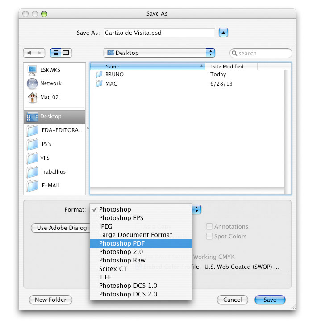317x325 pixels.
Task: Switch to list view
Action: [x=55, y=53]
